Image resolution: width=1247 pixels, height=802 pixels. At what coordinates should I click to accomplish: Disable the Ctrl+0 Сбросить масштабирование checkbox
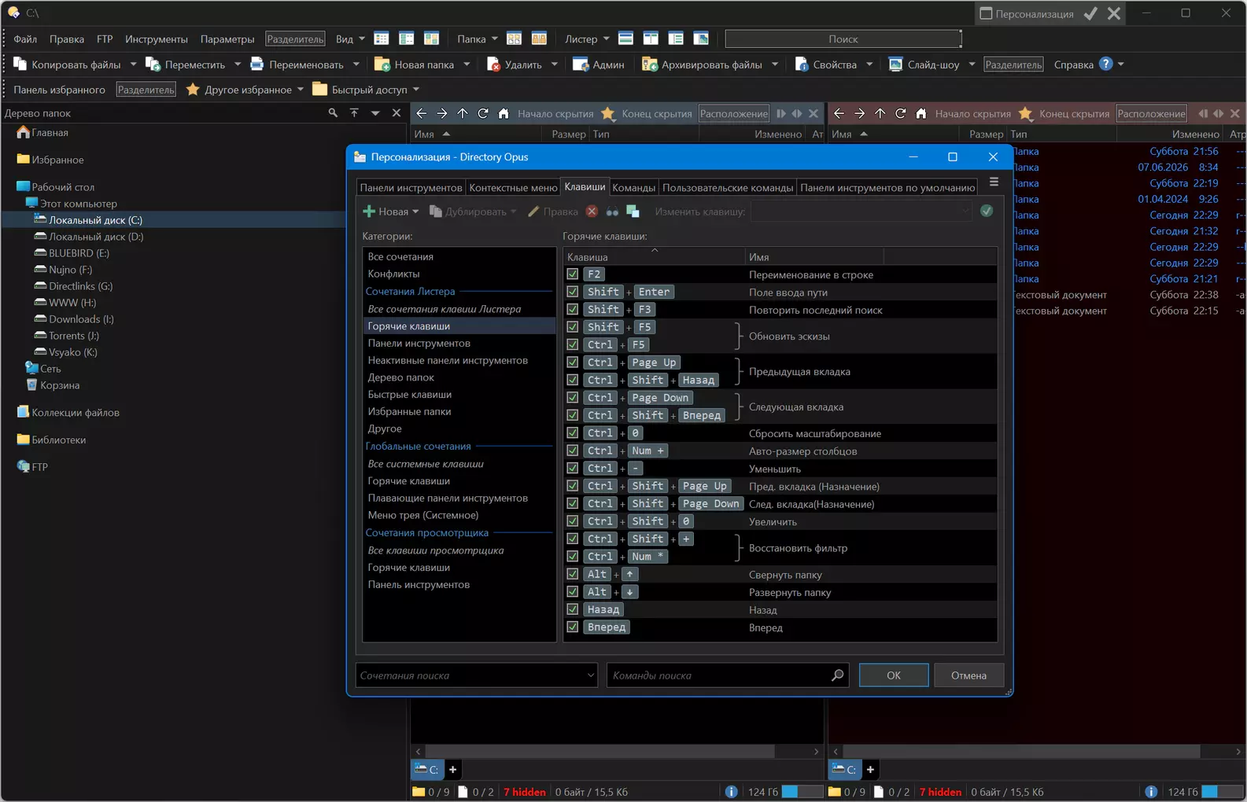pos(573,433)
